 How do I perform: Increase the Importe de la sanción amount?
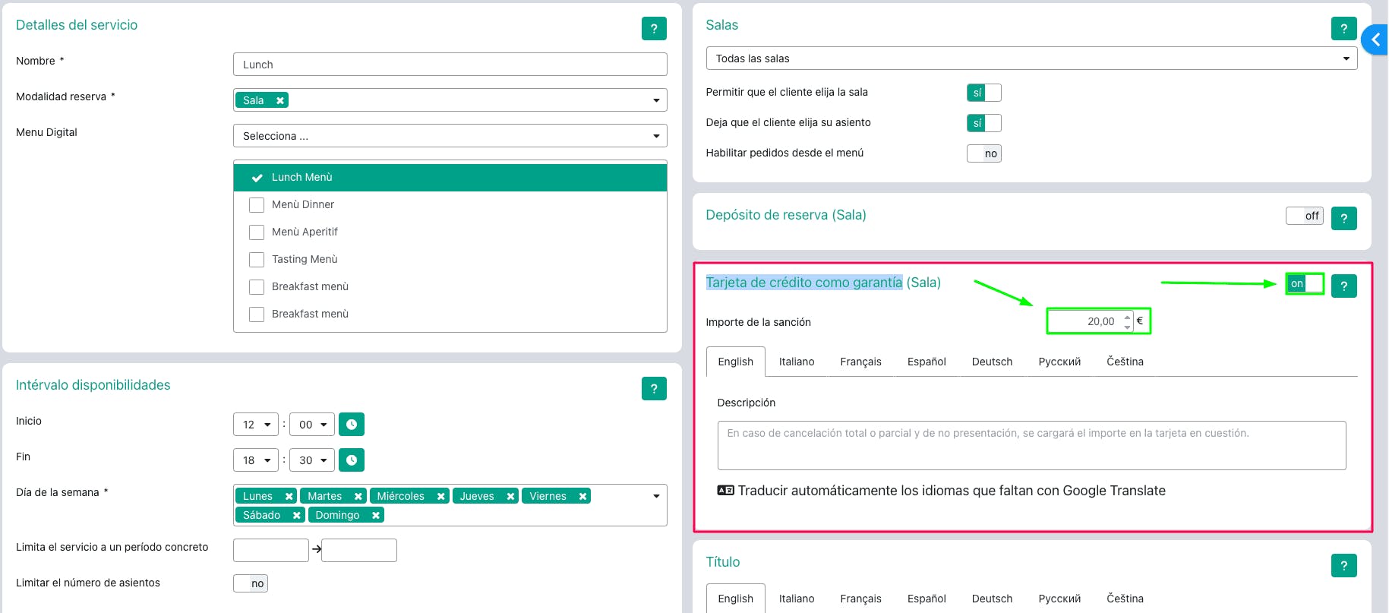(x=1127, y=317)
